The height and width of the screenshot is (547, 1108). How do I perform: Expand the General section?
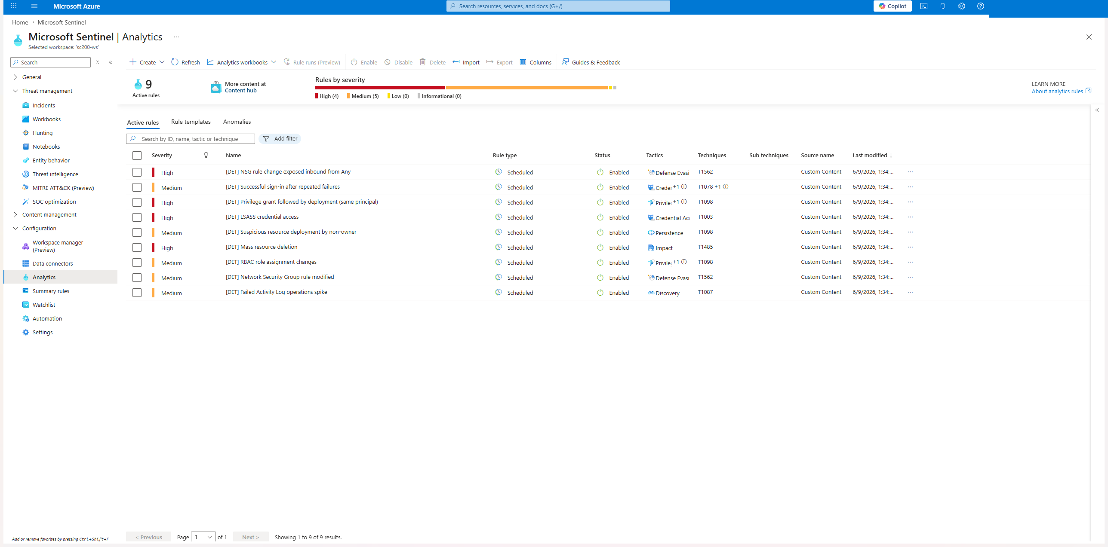pos(15,77)
